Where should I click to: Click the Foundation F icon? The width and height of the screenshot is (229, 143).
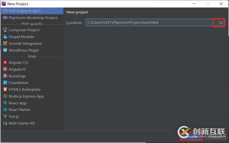[x=5, y=83]
